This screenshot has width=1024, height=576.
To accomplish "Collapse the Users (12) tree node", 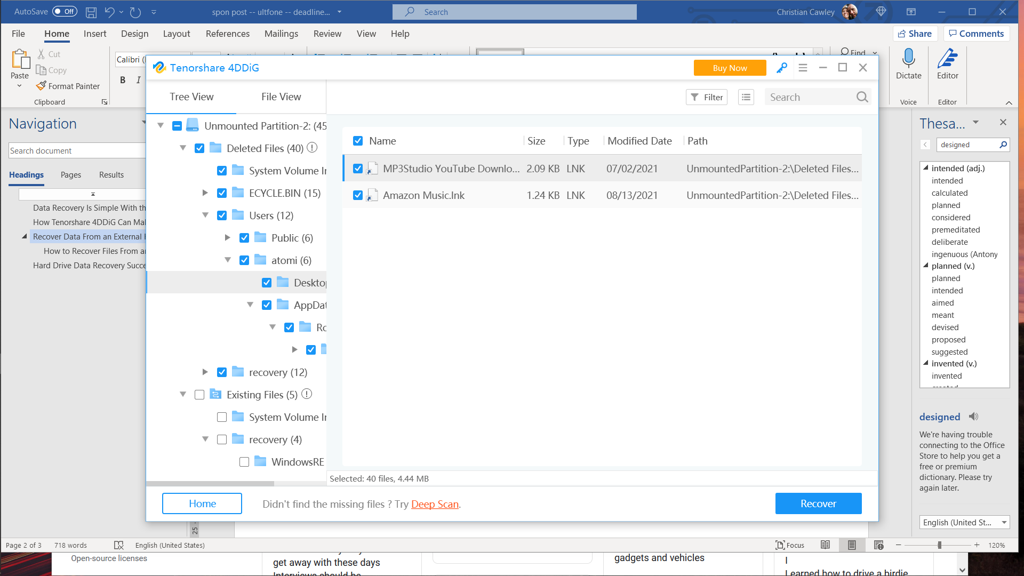I will pos(205,215).
